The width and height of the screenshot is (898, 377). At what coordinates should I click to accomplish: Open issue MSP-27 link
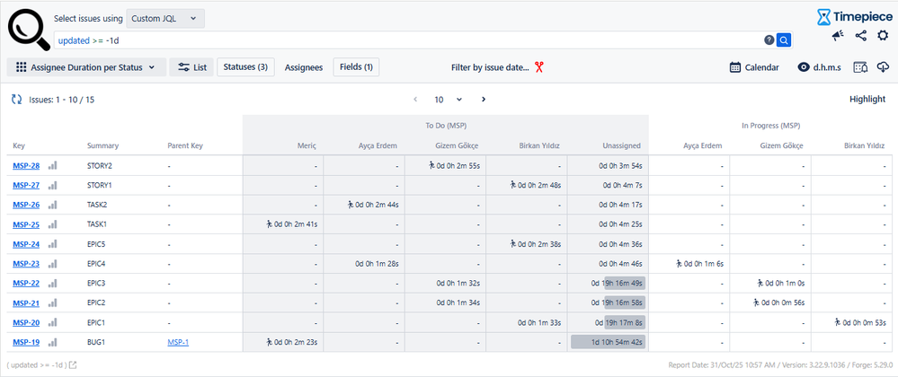click(x=26, y=185)
